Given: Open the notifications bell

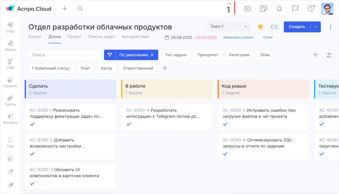Looking at the screenshot, I should point(279,8).
